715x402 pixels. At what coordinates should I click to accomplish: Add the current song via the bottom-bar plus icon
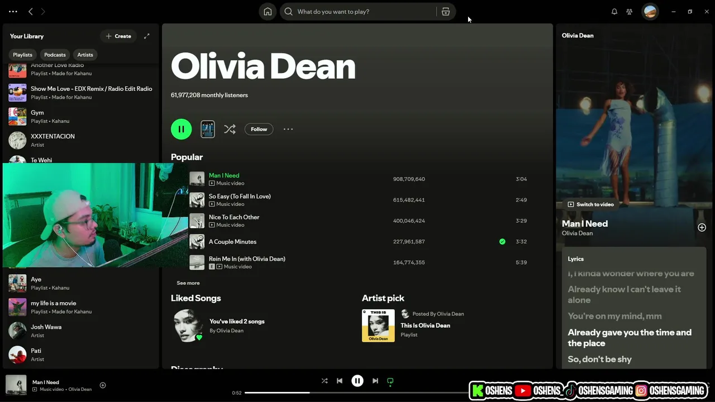click(x=103, y=385)
